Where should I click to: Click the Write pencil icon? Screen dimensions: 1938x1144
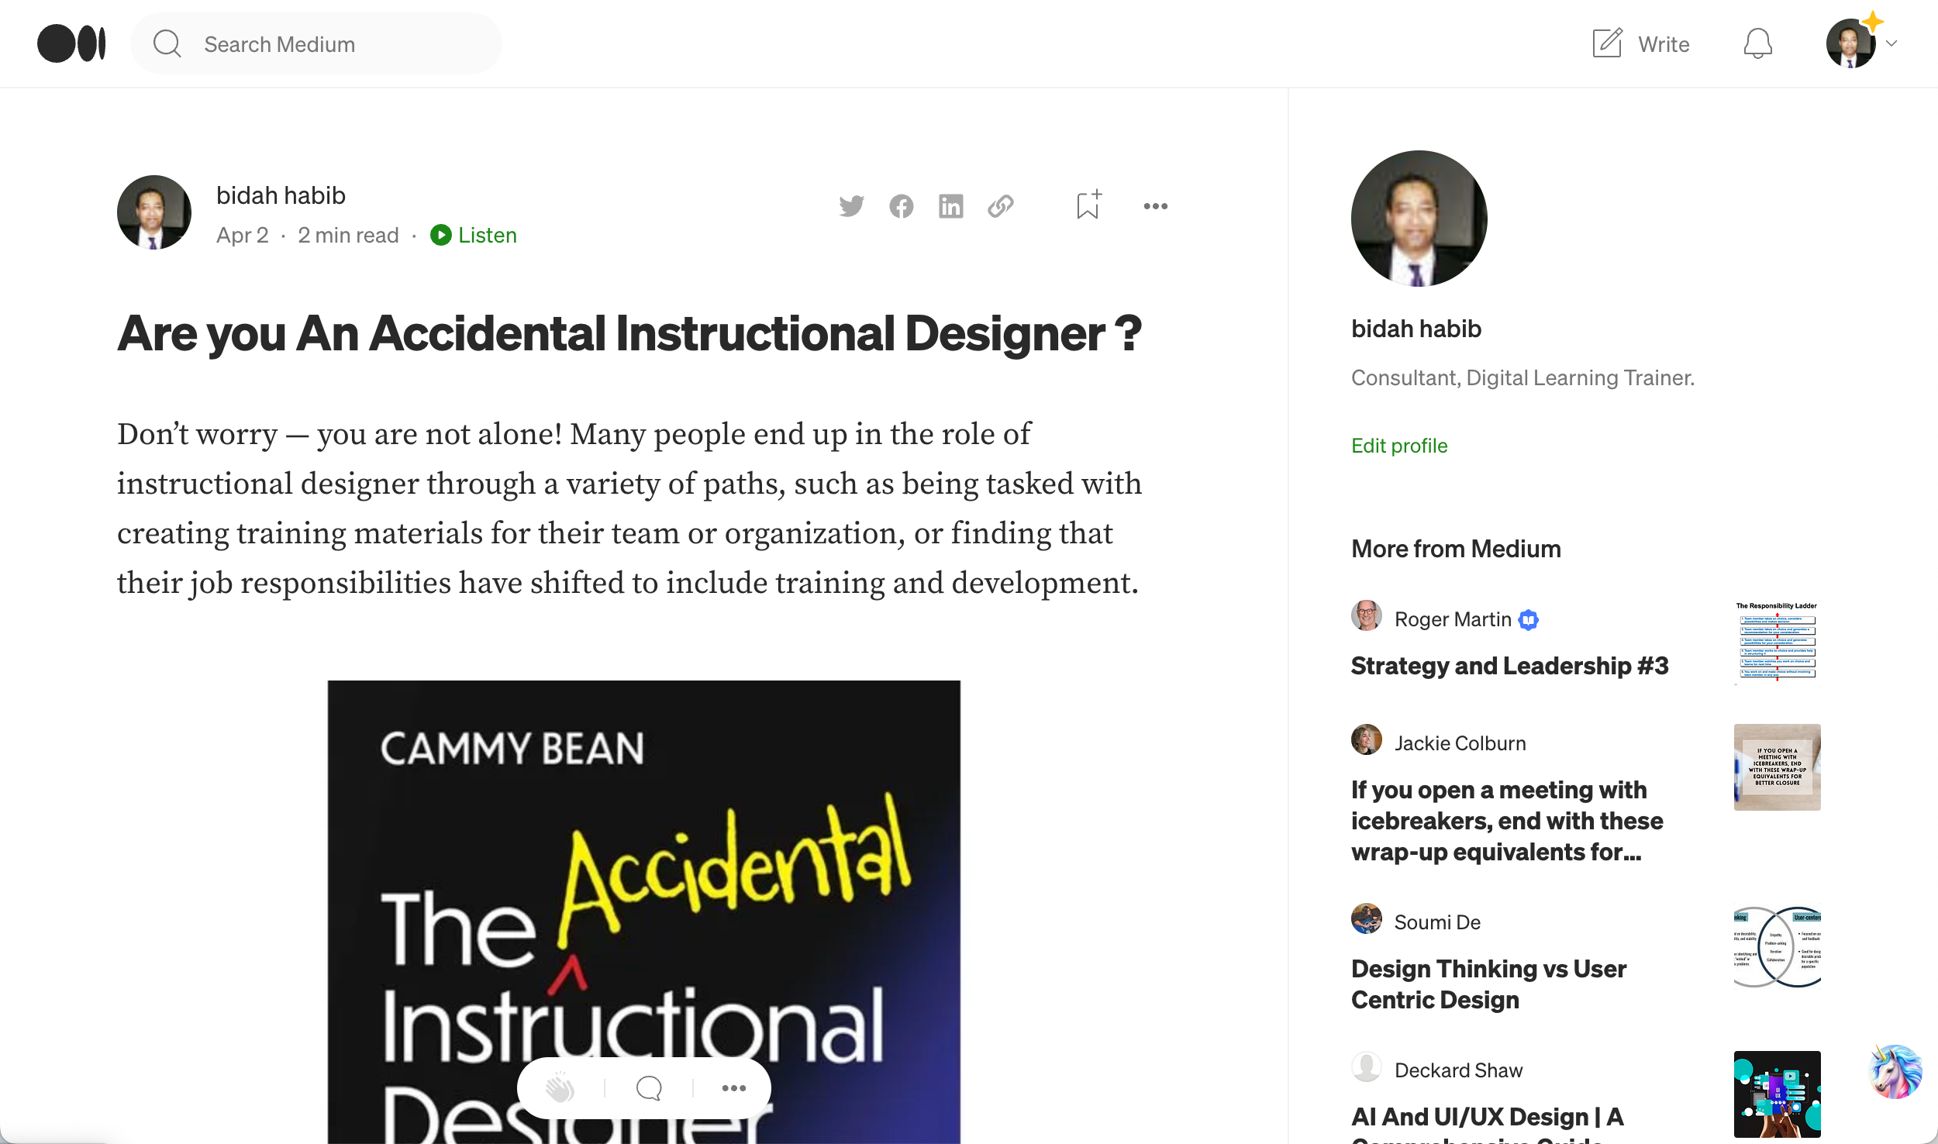[1607, 43]
